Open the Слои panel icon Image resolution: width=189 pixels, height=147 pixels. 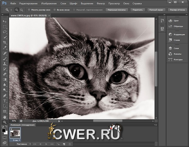coord(170,48)
